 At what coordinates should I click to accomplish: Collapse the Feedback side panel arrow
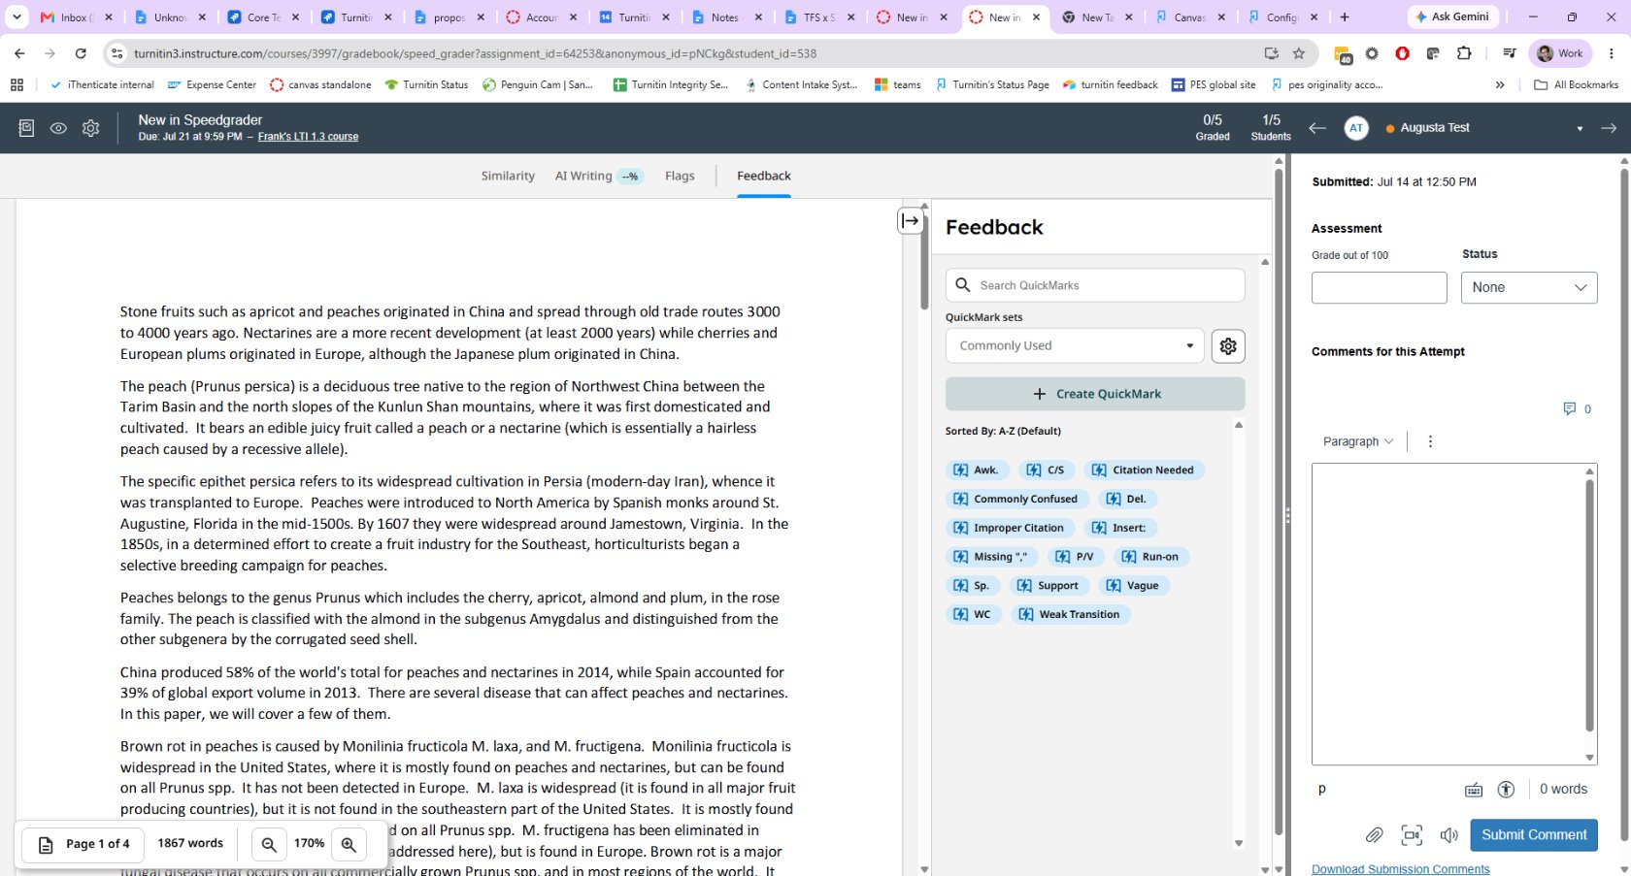click(910, 221)
